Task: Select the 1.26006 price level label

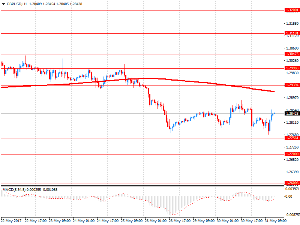Action: (x=292, y=183)
